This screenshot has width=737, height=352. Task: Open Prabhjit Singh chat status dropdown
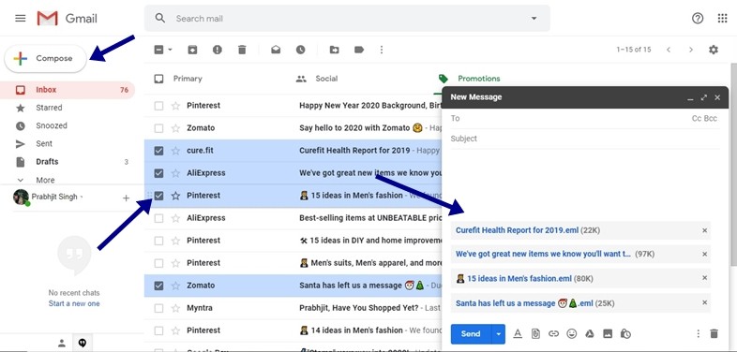click(82, 197)
